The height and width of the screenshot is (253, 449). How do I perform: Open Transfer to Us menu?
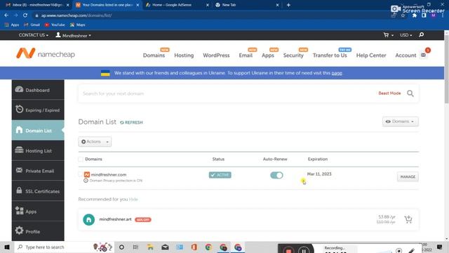pyautogui.click(x=330, y=56)
